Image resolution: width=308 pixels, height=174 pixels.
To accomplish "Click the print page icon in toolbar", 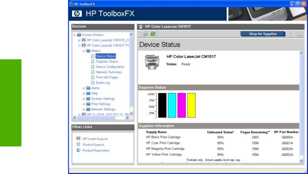I will 145,34.
